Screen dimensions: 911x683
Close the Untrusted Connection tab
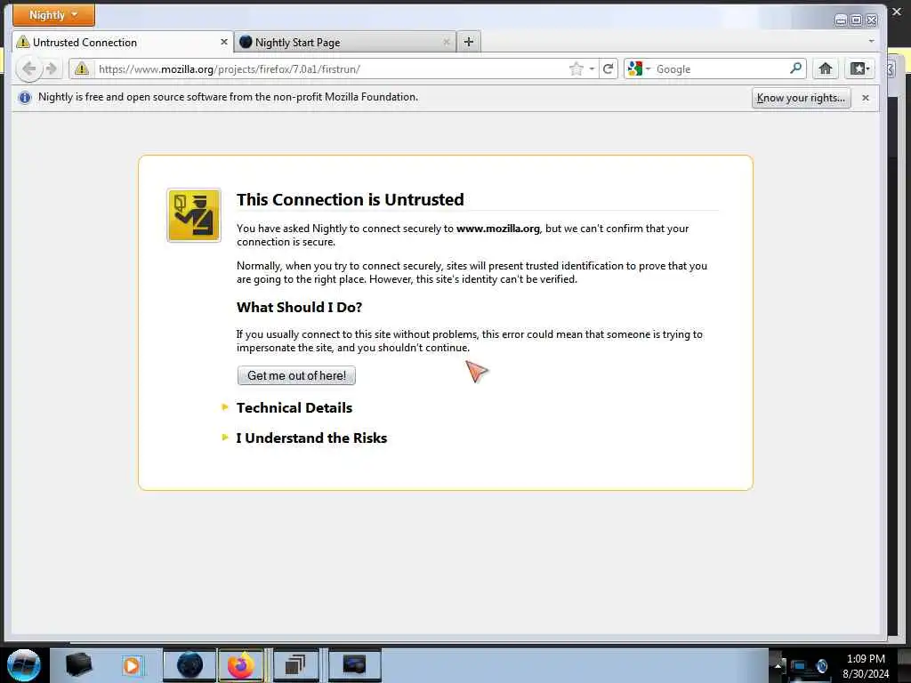(x=223, y=42)
